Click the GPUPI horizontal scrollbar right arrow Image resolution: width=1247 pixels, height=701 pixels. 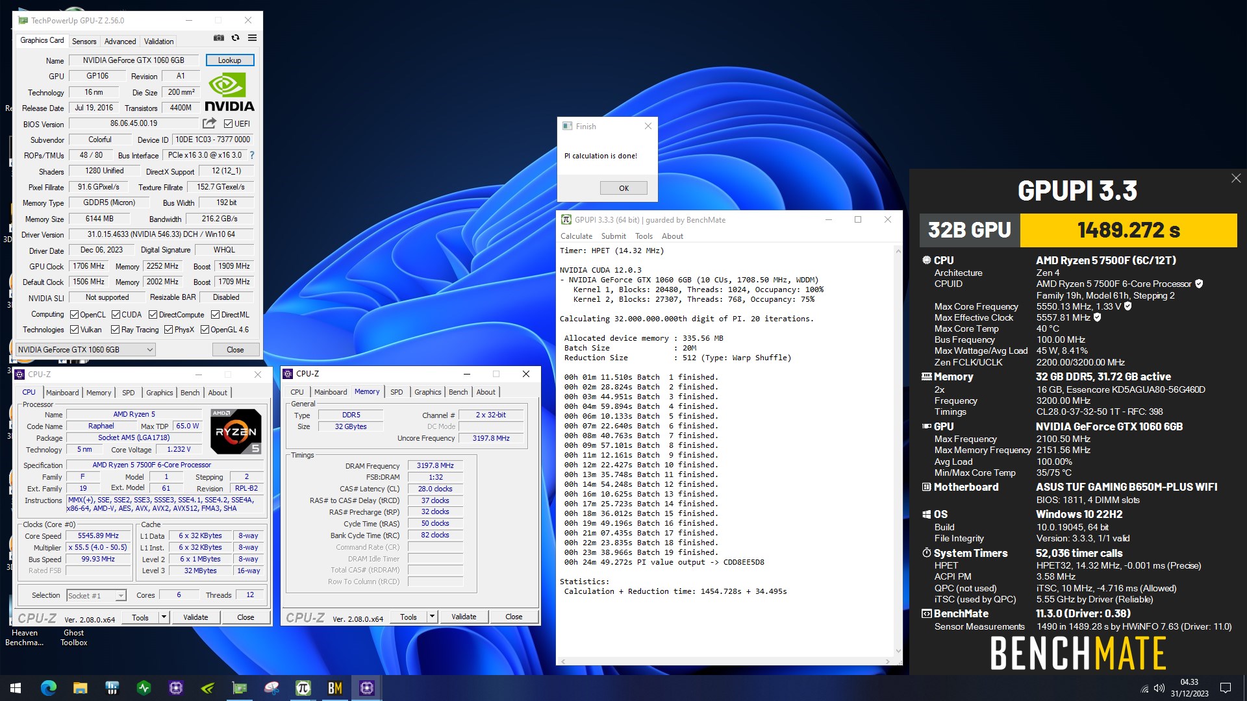[888, 661]
